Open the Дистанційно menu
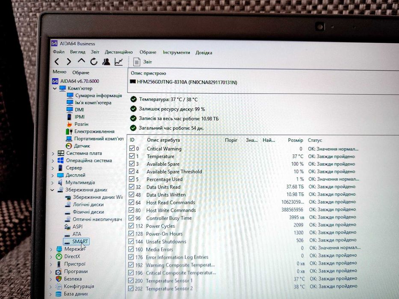Image resolution: width=399 pixels, height=299 pixels. [118, 52]
